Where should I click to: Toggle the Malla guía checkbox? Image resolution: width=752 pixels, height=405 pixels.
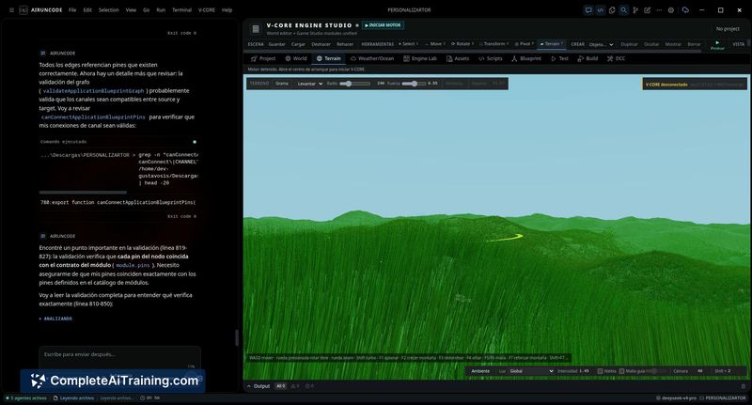point(621,371)
